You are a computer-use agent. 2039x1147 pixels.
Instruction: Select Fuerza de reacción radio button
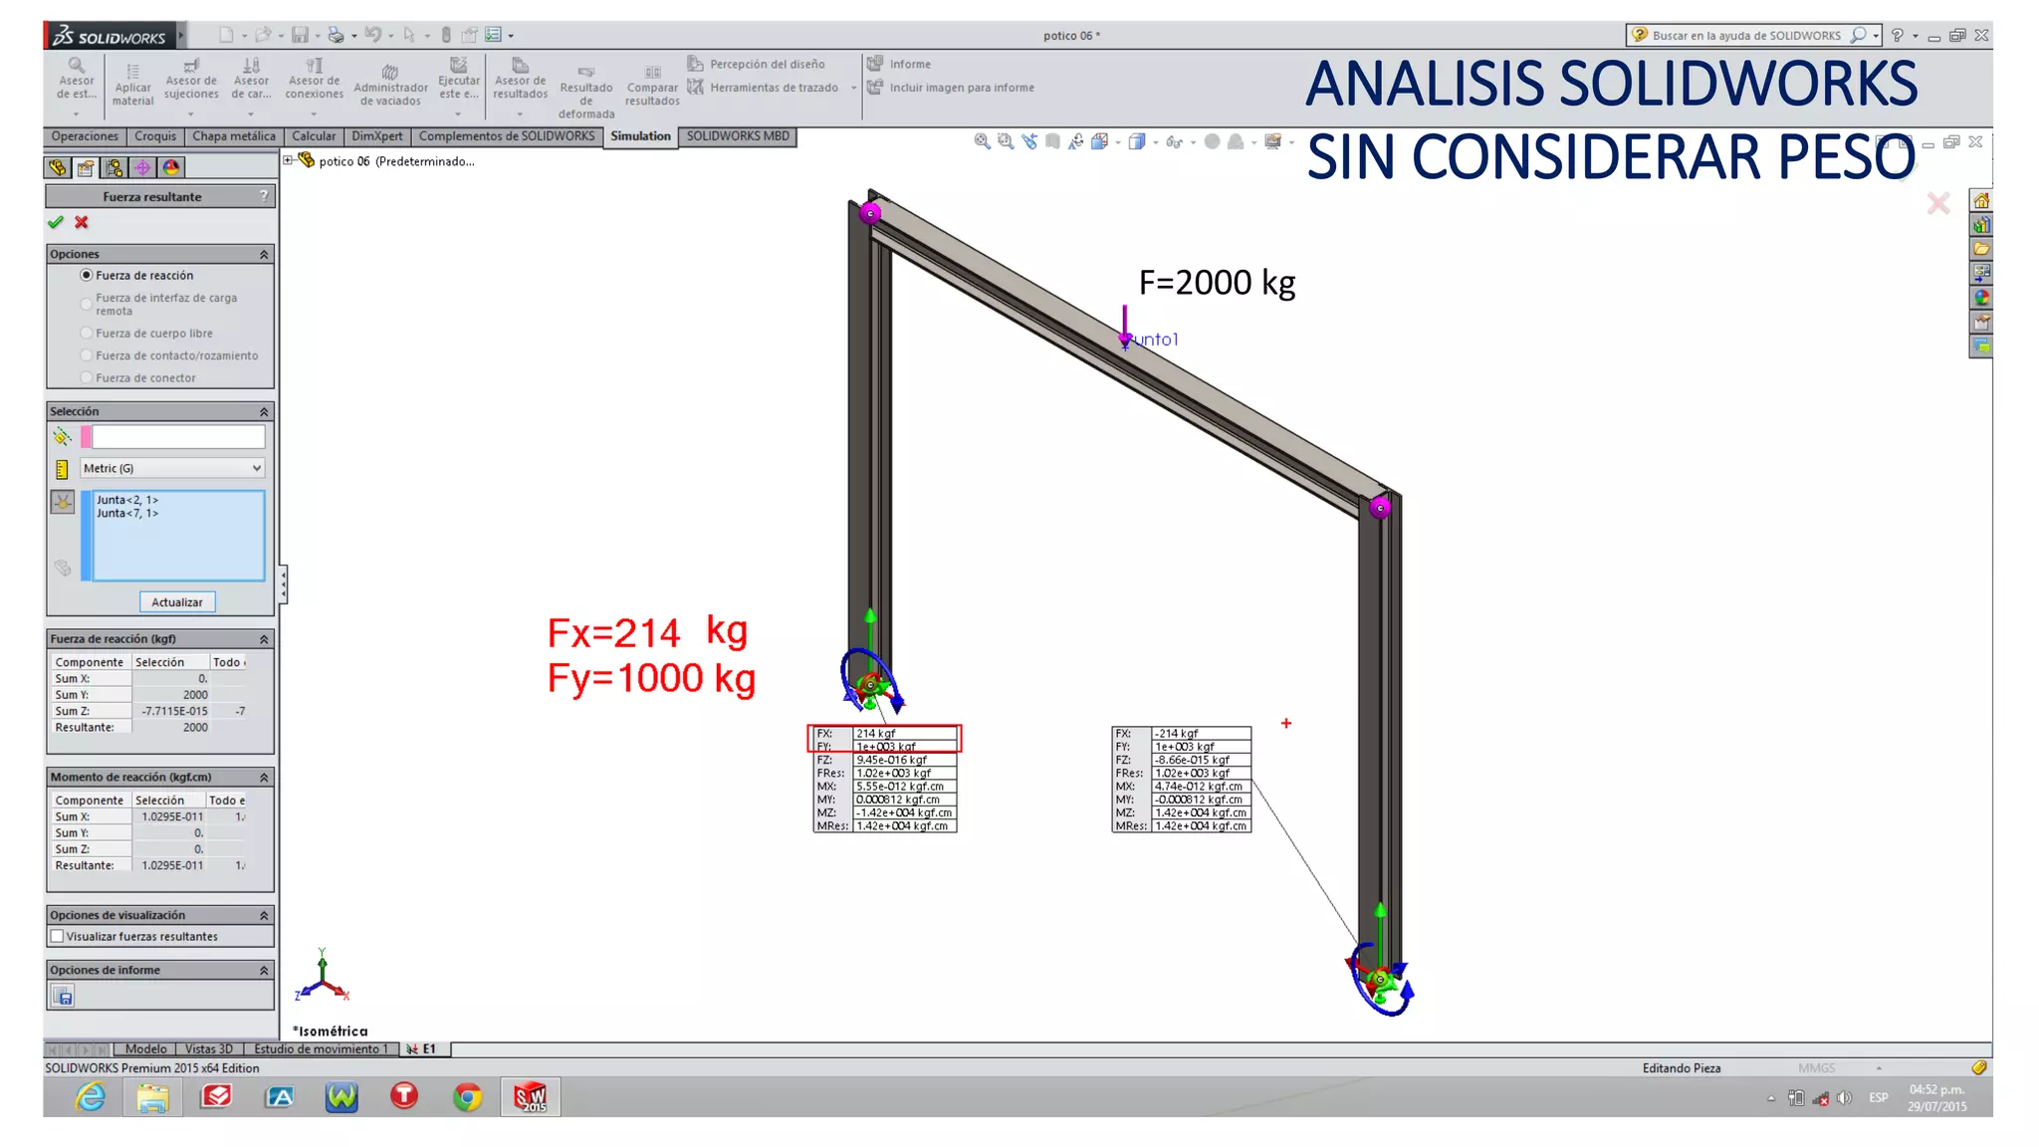87,275
